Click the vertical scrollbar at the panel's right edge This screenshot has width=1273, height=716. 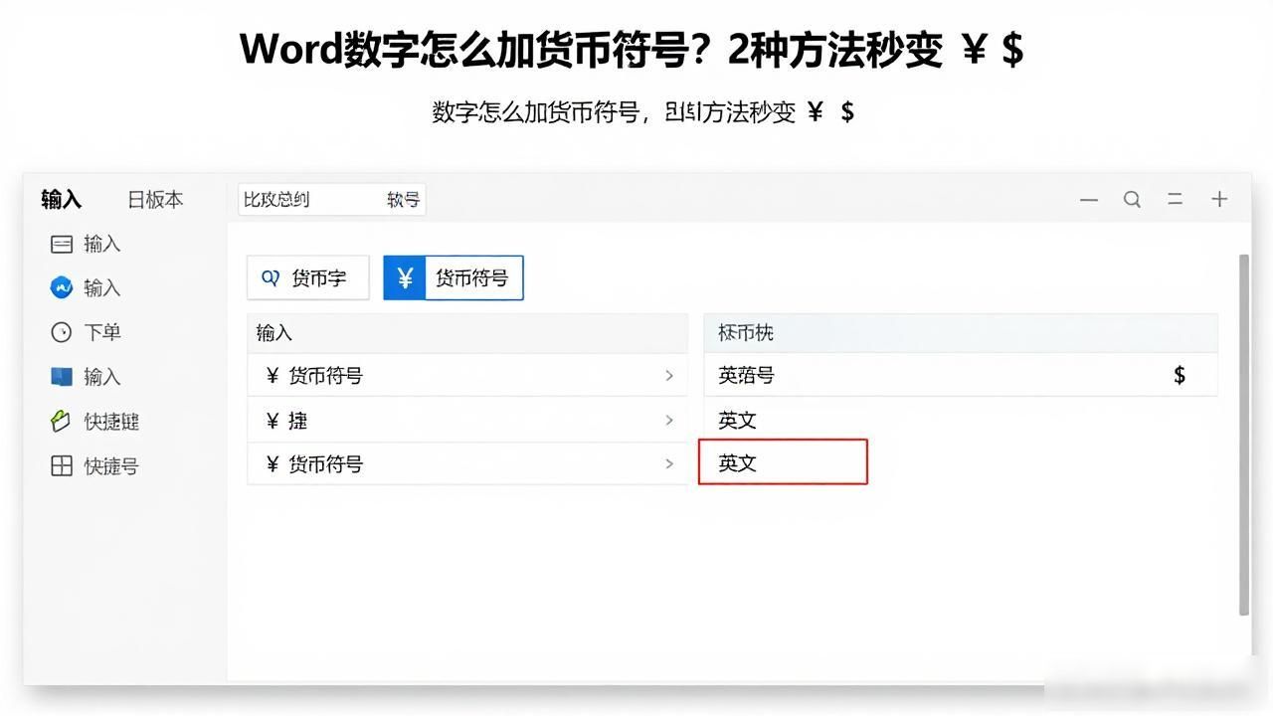1243,435
